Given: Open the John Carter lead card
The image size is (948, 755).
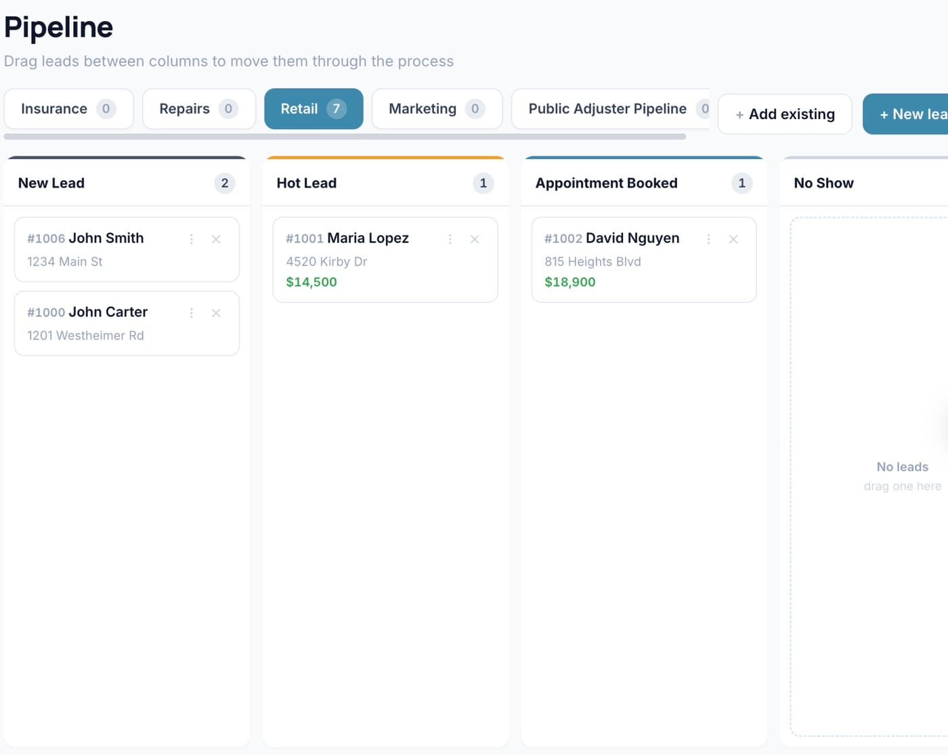Looking at the screenshot, I should [127, 324].
